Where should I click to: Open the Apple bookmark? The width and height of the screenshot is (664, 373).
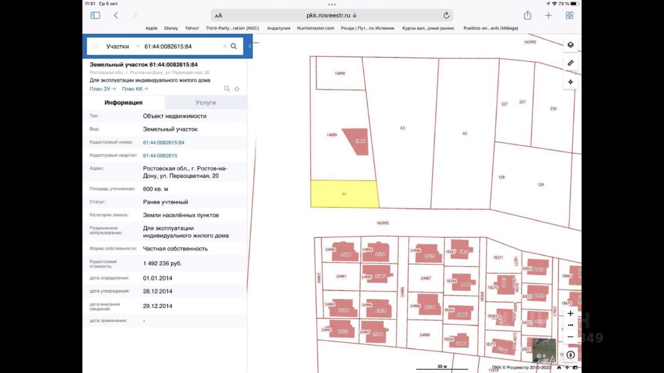click(151, 28)
